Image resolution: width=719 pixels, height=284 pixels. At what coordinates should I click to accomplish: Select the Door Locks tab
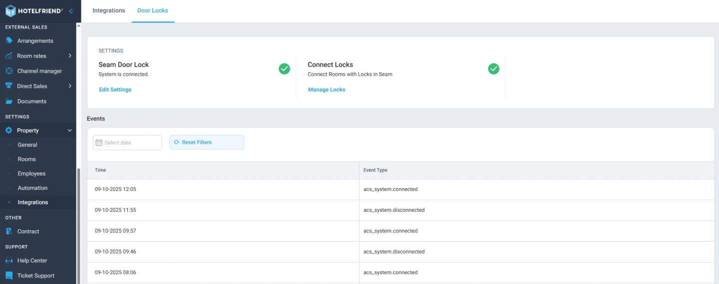click(153, 10)
